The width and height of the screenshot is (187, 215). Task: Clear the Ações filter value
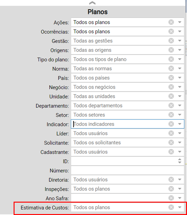pyautogui.click(x=171, y=22)
